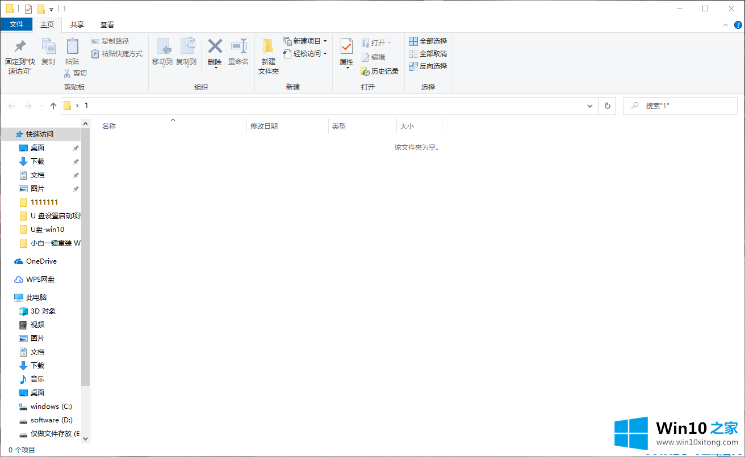745x457 pixels.
Task: Sort by Date Modified (修改日期) column
Action: pos(264,126)
